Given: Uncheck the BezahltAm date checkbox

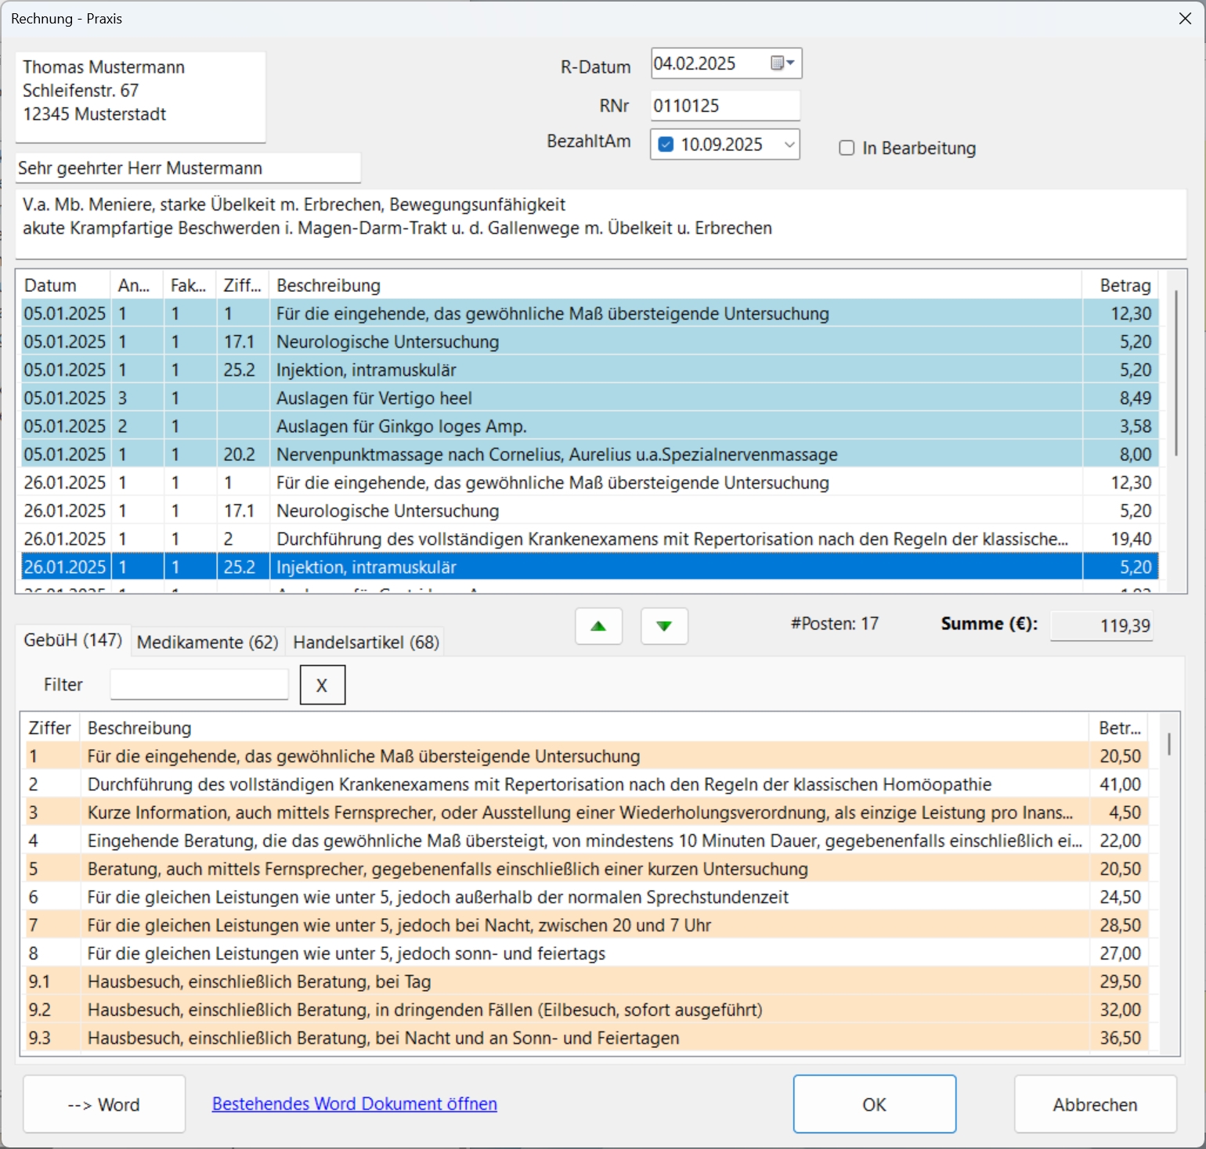Looking at the screenshot, I should coord(666,145).
